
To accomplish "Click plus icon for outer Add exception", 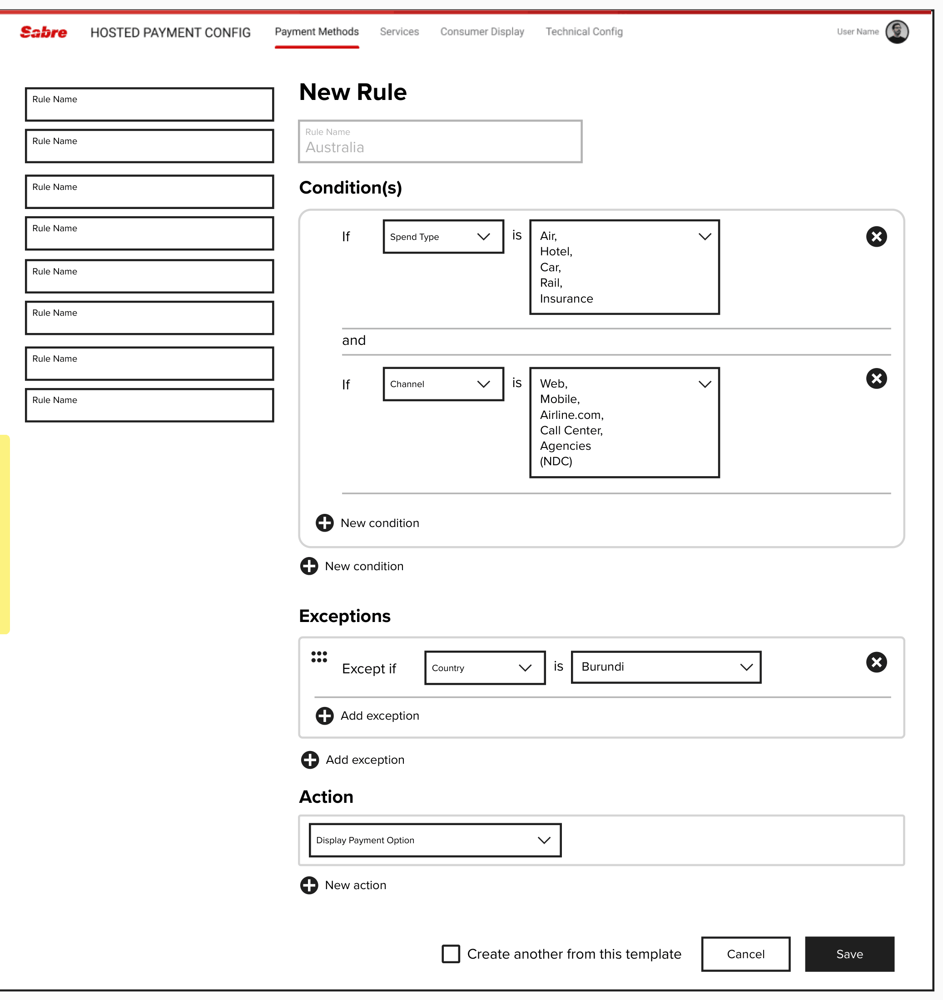I will click(x=309, y=760).
